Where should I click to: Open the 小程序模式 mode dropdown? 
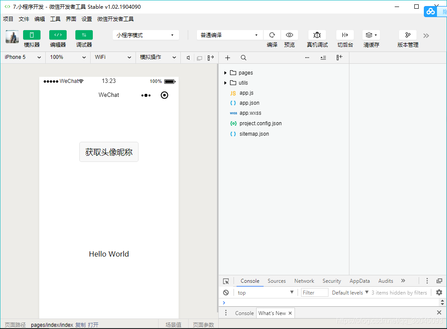click(x=146, y=35)
